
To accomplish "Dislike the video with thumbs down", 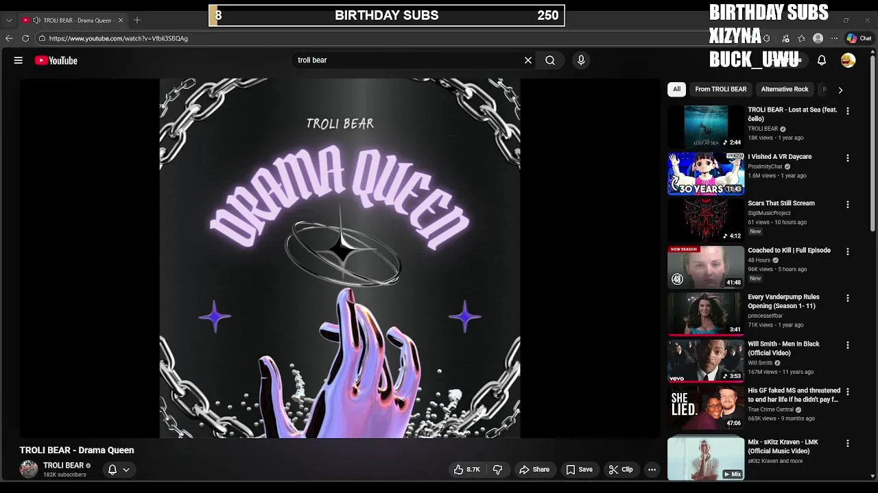I will pyautogui.click(x=498, y=470).
